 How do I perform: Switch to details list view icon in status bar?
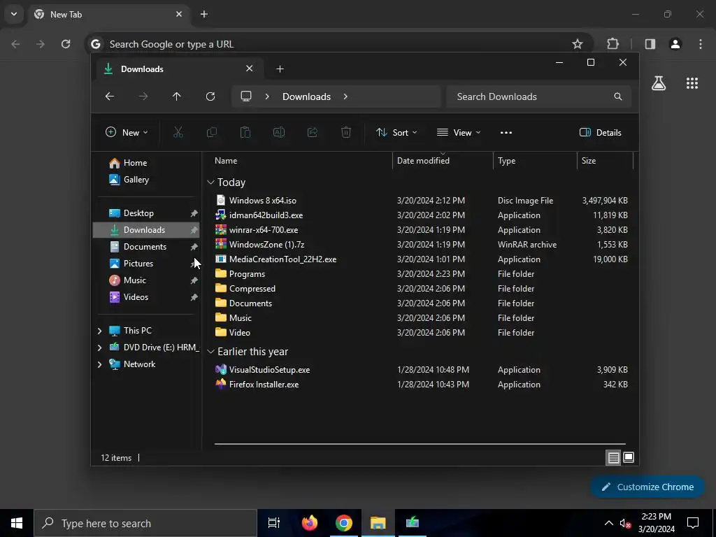[x=614, y=457]
